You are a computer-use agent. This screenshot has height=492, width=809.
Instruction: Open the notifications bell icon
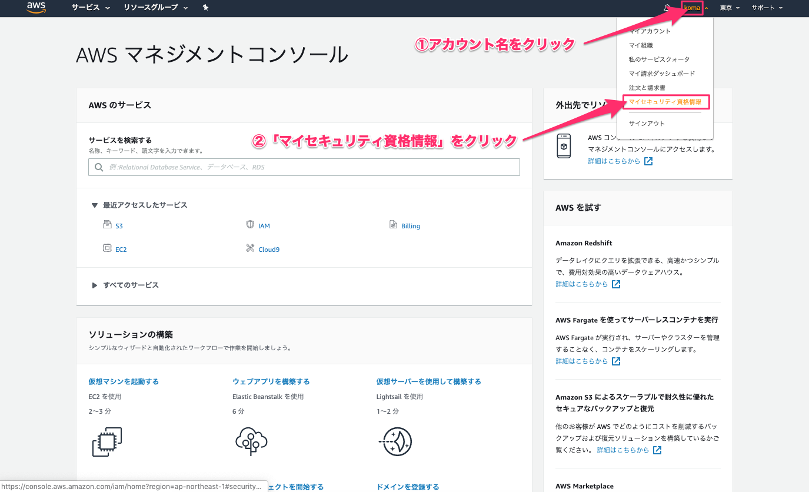(667, 8)
